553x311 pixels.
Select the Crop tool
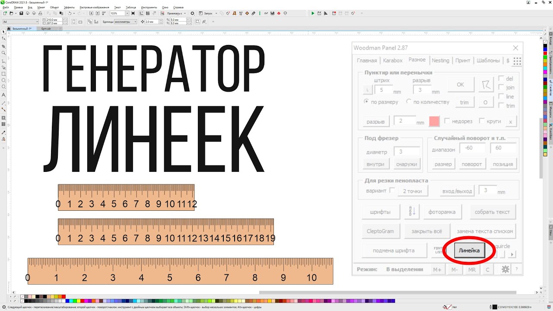pyautogui.click(x=3, y=46)
